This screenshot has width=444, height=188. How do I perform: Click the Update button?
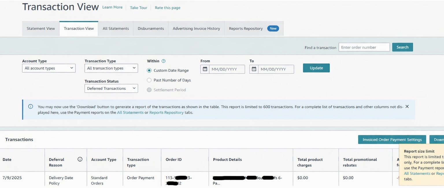[316, 68]
